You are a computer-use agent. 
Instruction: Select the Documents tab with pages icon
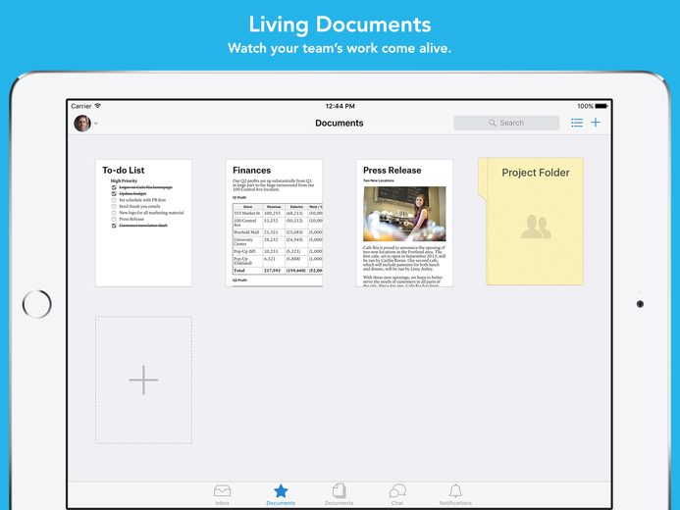[x=339, y=495]
